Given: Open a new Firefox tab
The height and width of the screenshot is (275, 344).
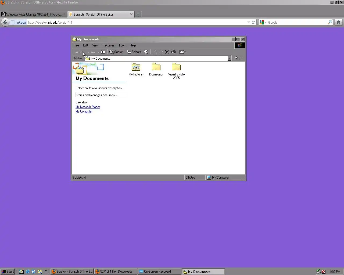Looking at the screenshot, I should point(138,14).
